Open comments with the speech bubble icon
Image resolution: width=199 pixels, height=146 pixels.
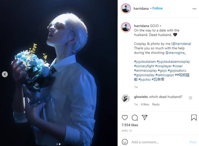tap(135, 118)
